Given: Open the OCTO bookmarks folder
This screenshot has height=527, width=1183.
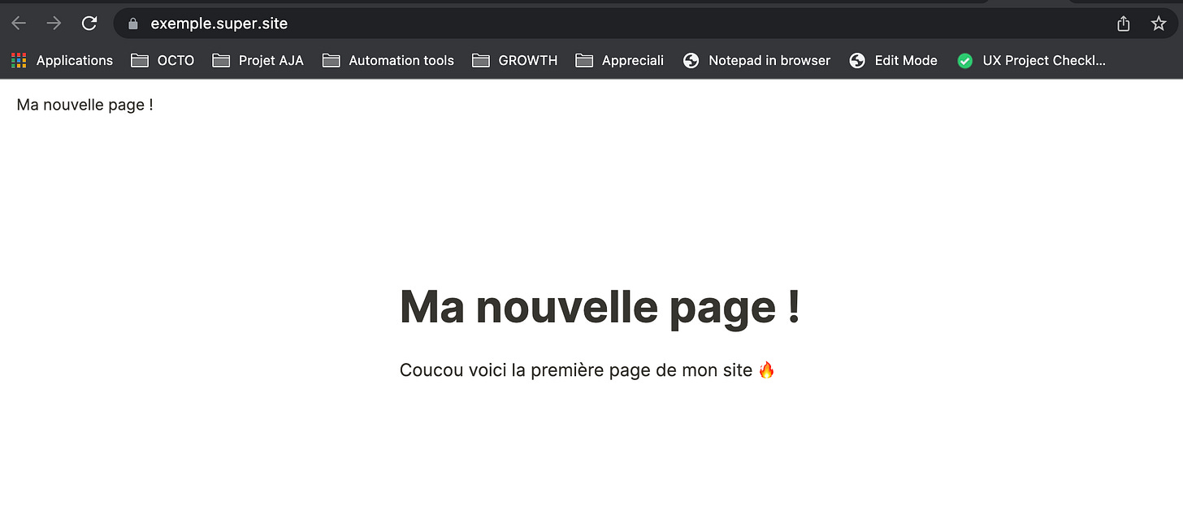Looking at the screenshot, I should (x=162, y=60).
